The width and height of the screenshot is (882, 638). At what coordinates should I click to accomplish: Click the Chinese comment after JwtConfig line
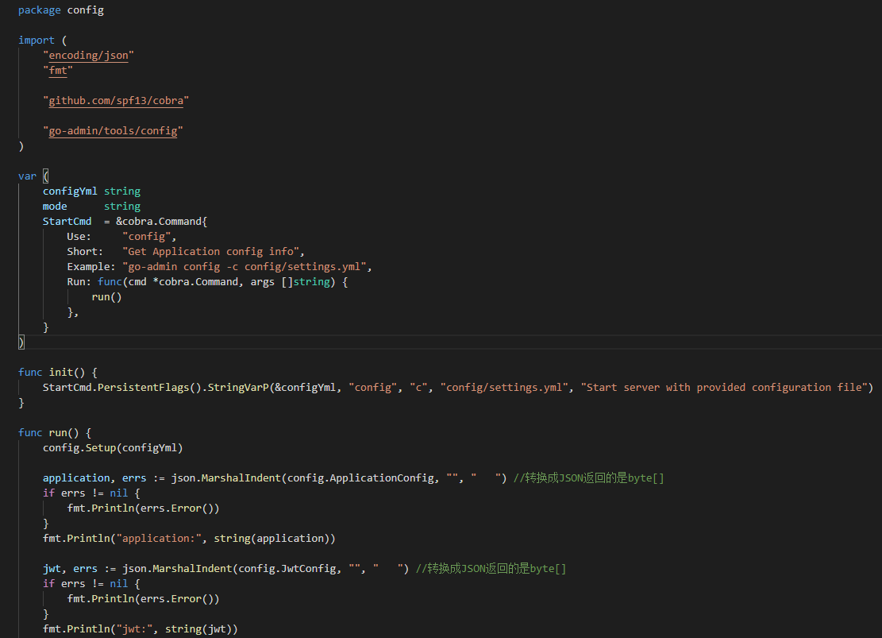(x=491, y=568)
